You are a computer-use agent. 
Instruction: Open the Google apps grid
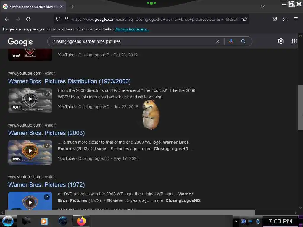pyautogui.click(x=294, y=41)
